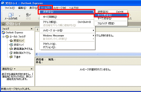The image size is (141, 92).
Task: Open the メッセージ(M) menu
Action: (x=60, y=8)
